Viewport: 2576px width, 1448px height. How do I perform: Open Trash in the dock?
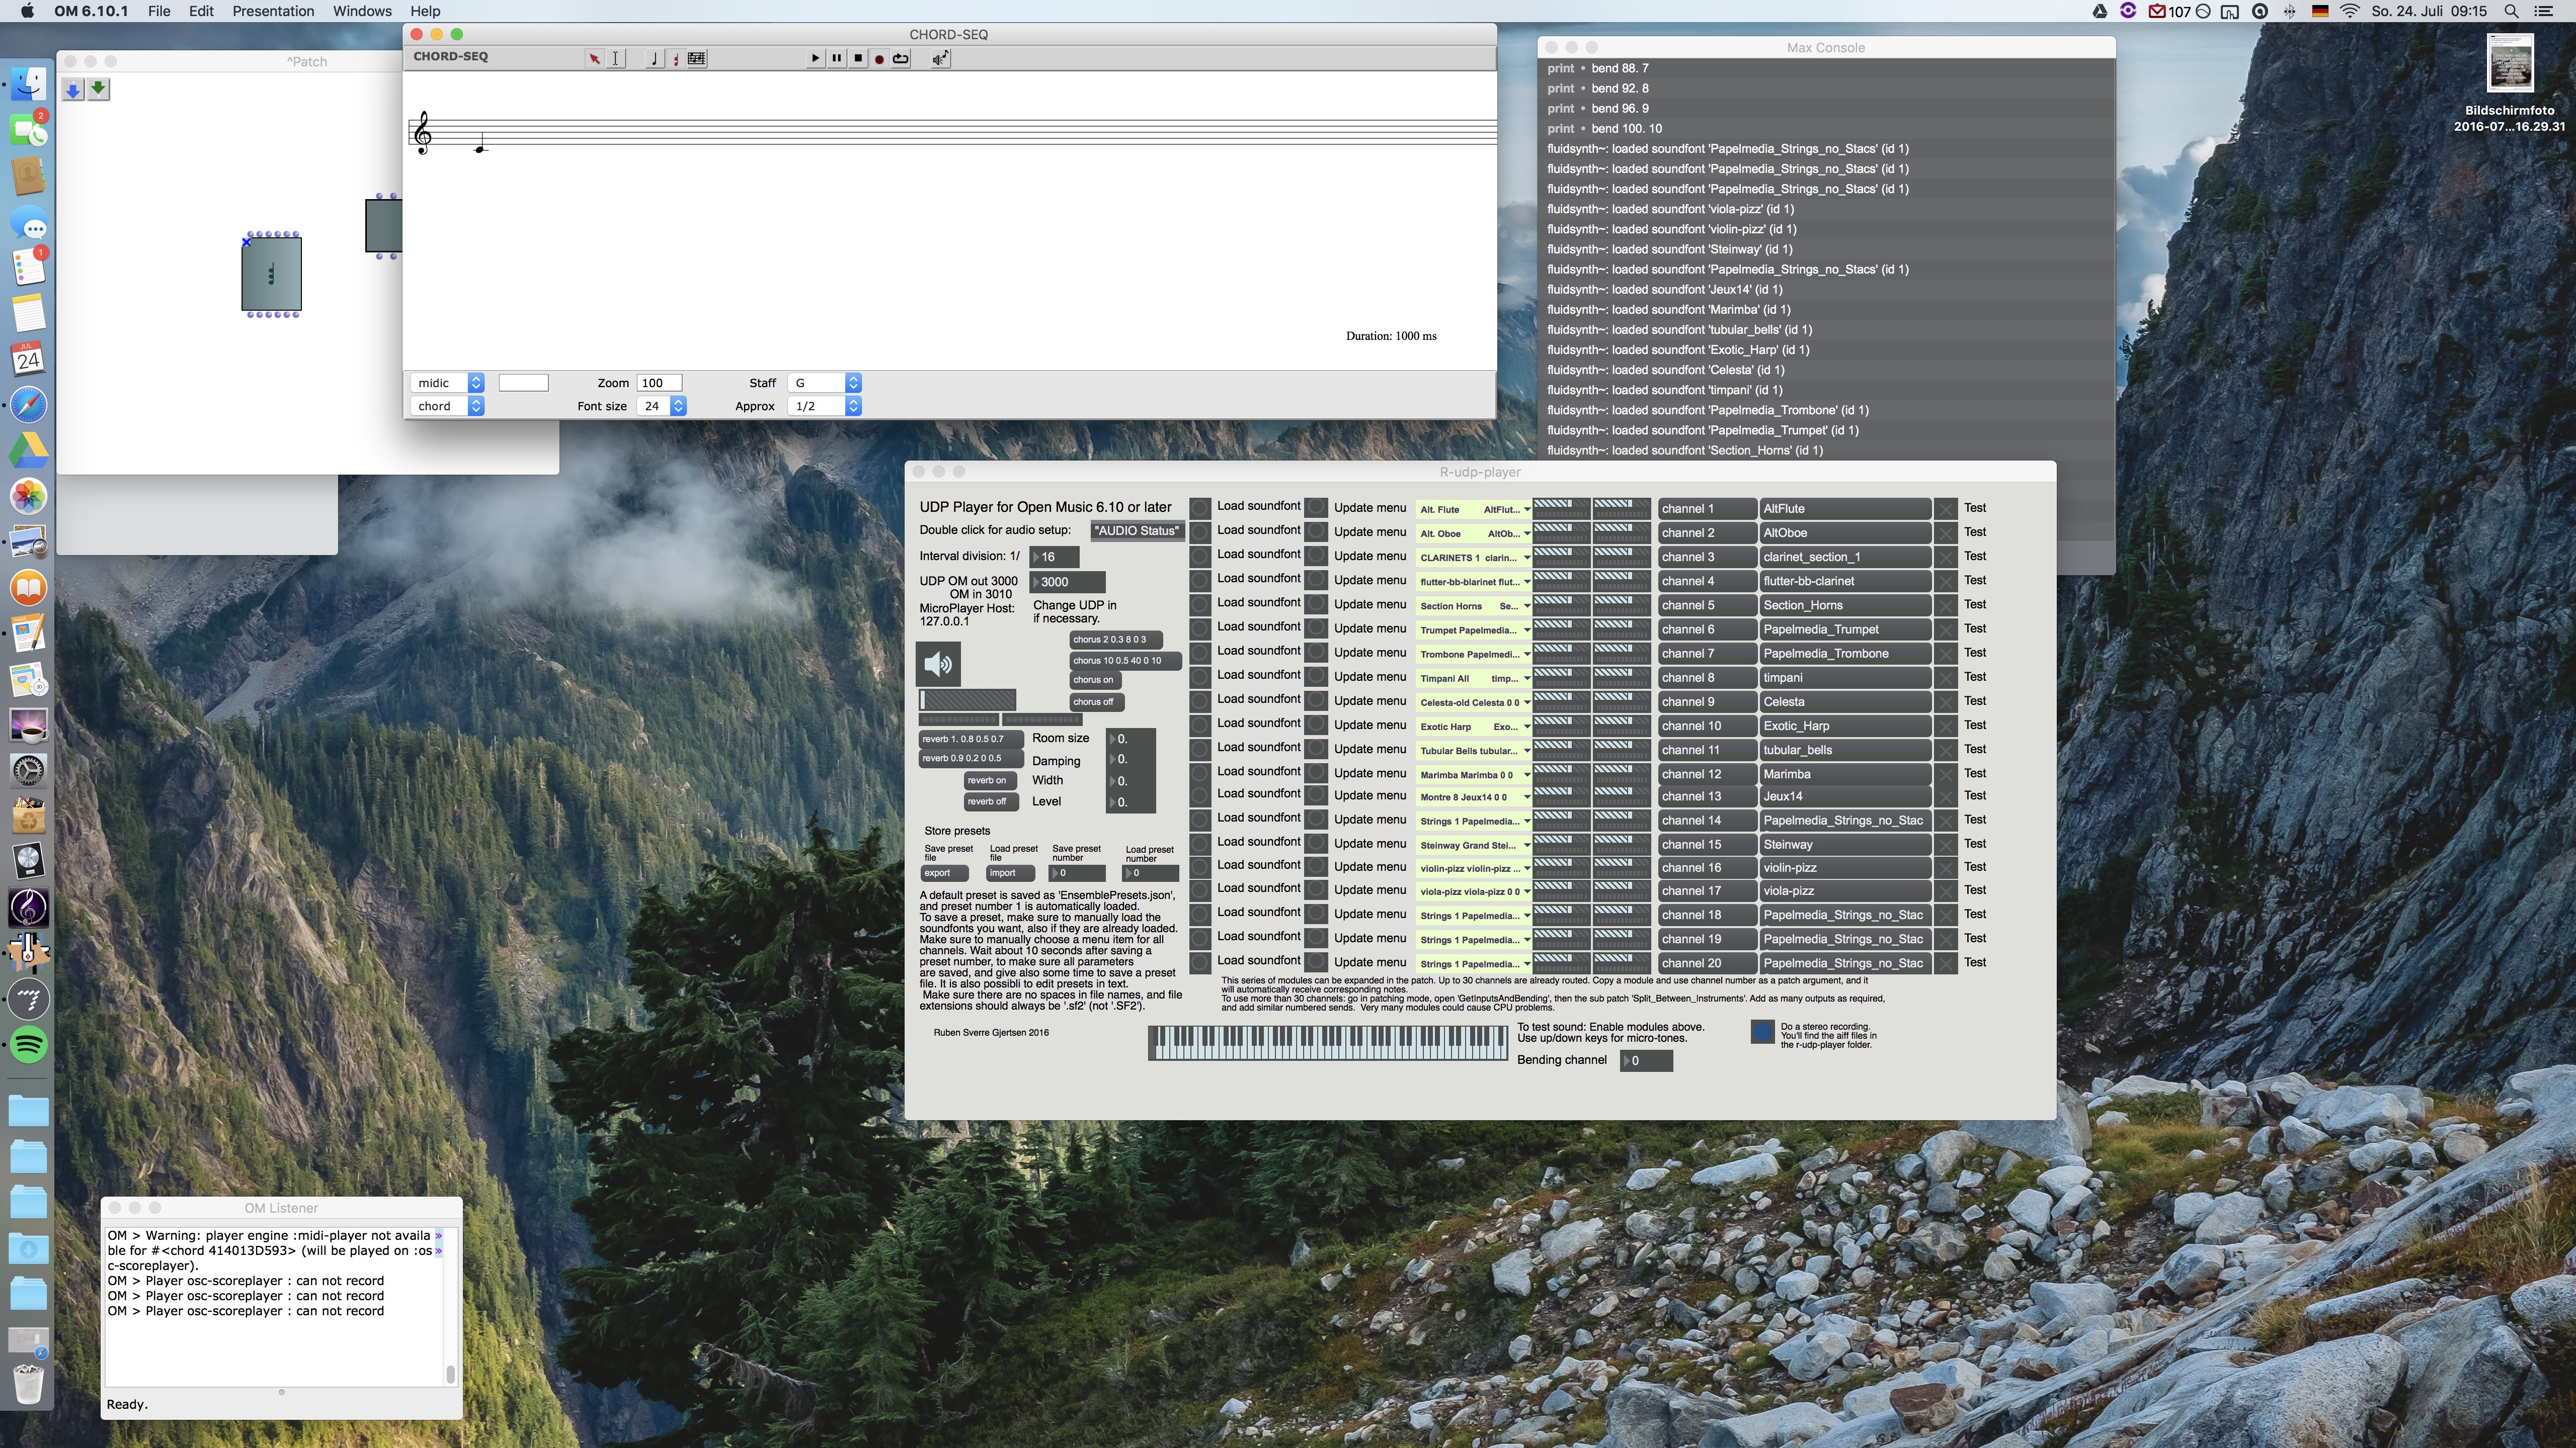click(29, 1384)
